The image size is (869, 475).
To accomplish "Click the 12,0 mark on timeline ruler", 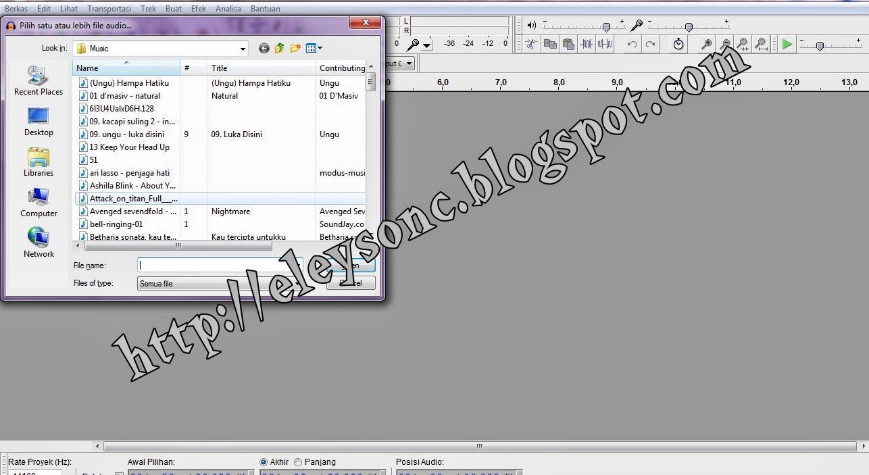I will point(791,82).
